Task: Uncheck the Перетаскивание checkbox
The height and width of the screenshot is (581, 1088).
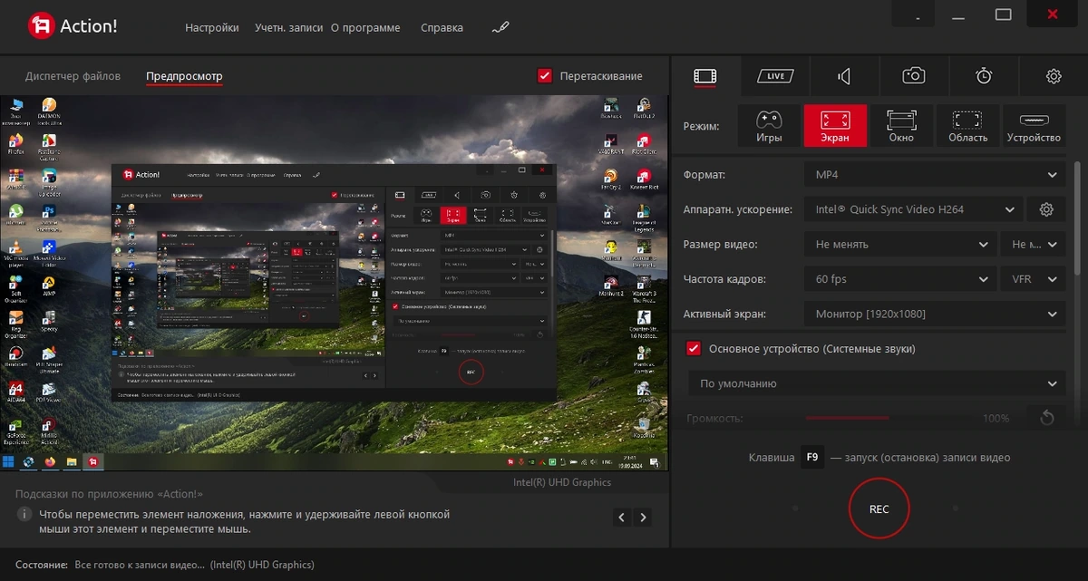Action: (x=545, y=76)
